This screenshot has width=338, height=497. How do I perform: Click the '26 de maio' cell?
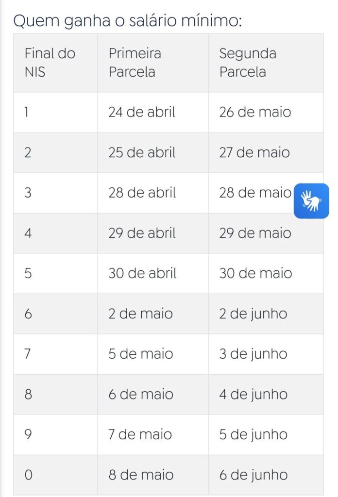coord(266,112)
